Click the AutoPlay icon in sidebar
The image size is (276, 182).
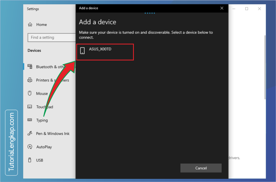30,147
